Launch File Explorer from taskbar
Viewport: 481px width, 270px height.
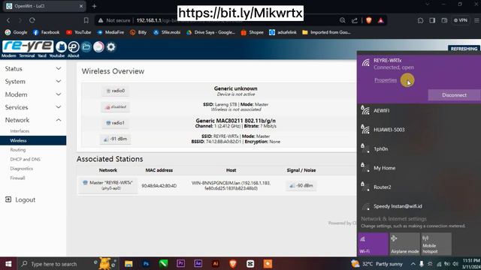pos(129,263)
